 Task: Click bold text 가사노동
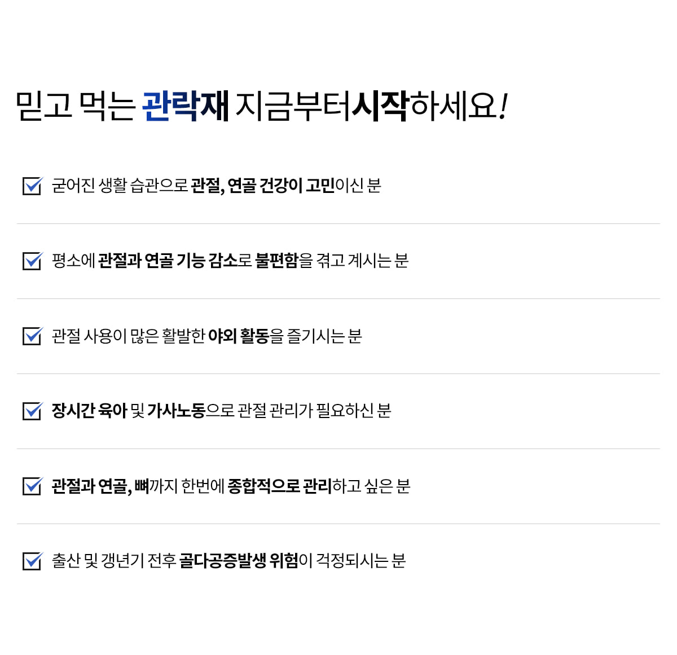point(176,411)
